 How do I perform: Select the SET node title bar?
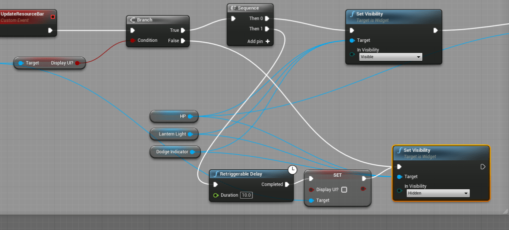pos(337,175)
